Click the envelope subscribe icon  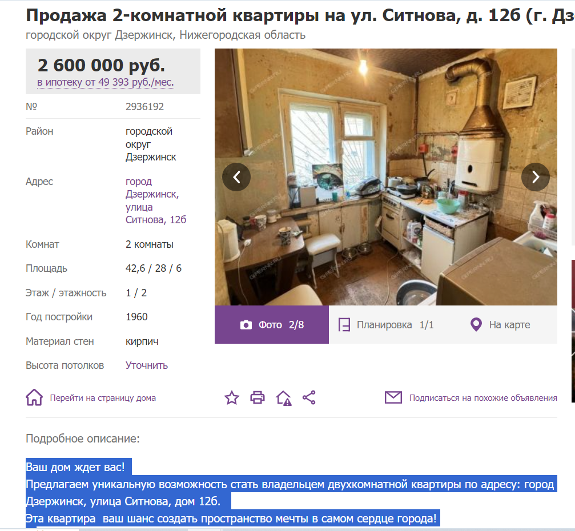(393, 397)
